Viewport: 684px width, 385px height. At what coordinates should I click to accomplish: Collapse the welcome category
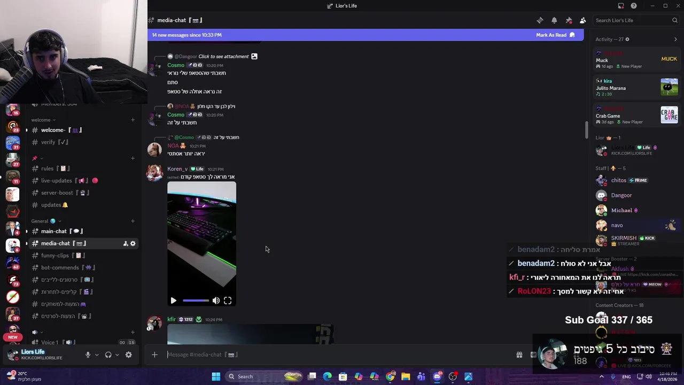43,120
